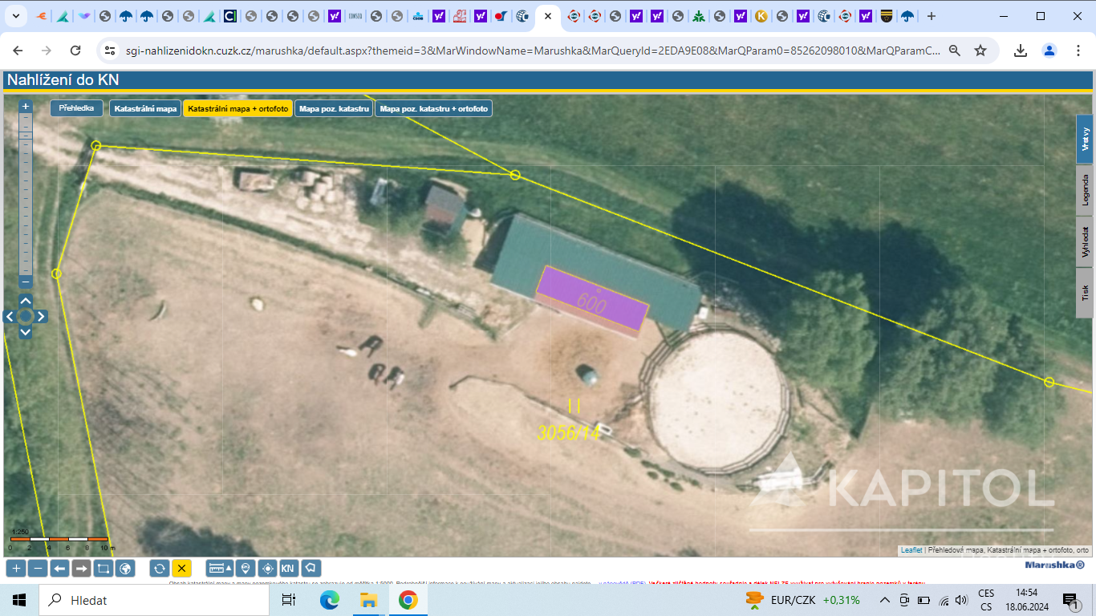Click the KN cadastre info tool
This screenshot has width=1096, height=616.
pyautogui.click(x=289, y=569)
